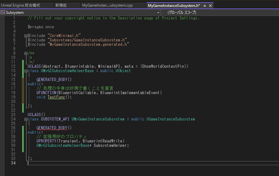Close the MyGameInstanceSubsystem.h tab

click(x=210, y=6)
